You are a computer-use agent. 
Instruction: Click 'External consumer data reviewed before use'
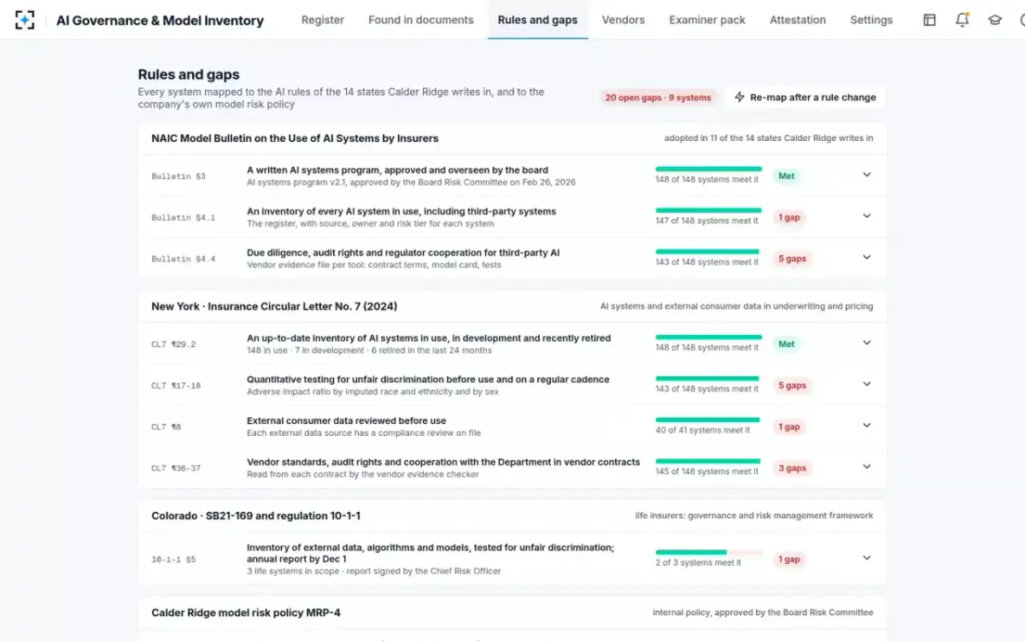point(346,420)
